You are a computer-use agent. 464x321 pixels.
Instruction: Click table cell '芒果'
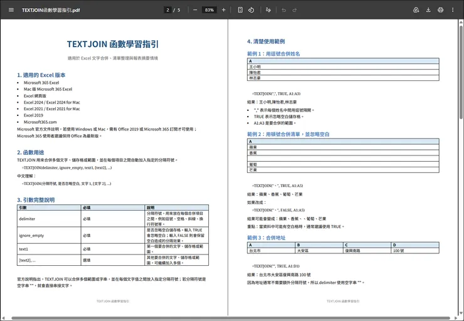[343, 170]
